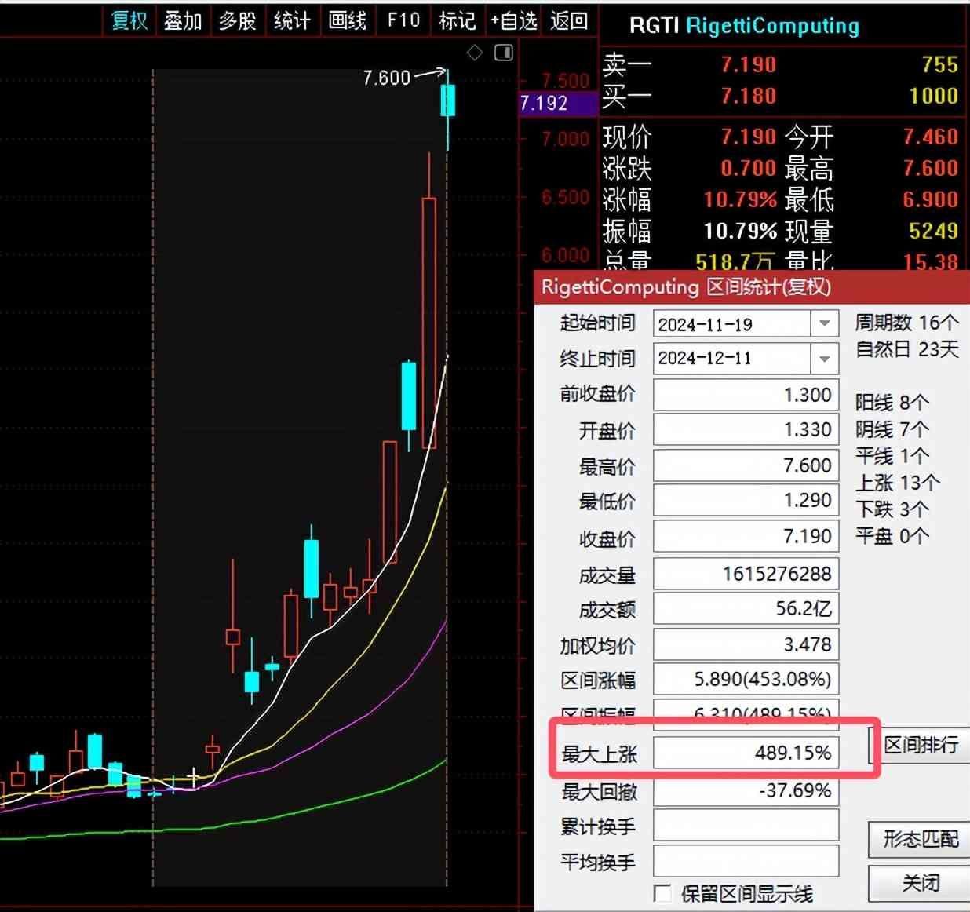The width and height of the screenshot is (970, 912).
Task: Click the 涨跌 value 0.700
Action: (x=749, y=168)
